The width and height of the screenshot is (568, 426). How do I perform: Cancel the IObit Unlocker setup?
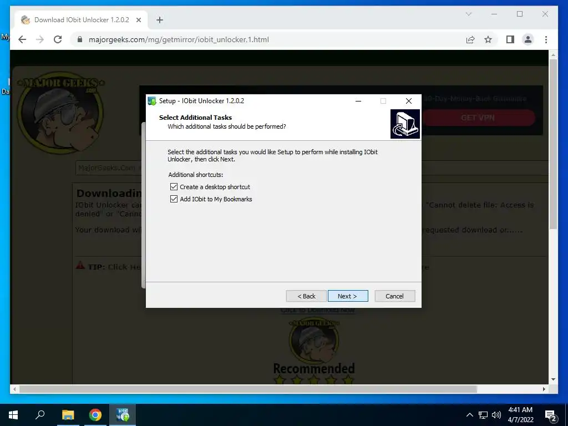click(x=394, y=296)
